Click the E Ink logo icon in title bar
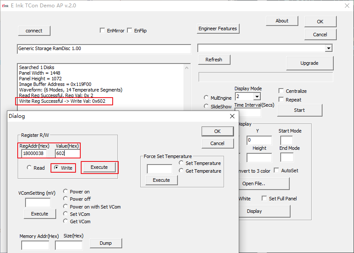The height and width of the screenshot is (253, 354). [5, 6]
